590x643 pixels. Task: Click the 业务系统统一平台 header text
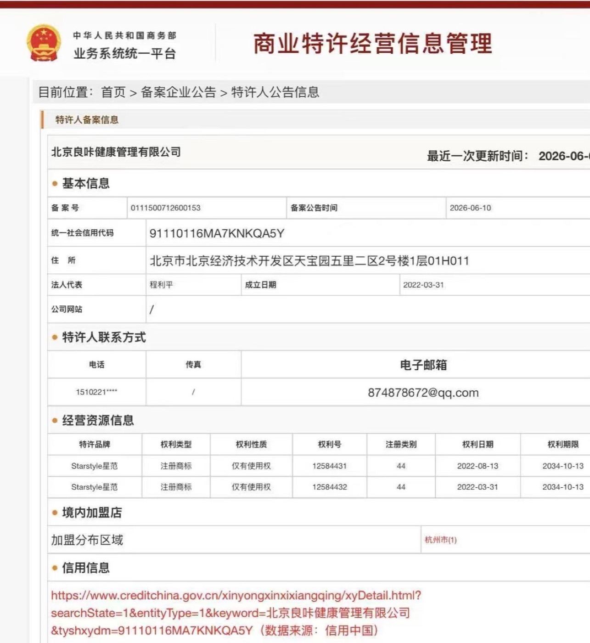[125, 54]
